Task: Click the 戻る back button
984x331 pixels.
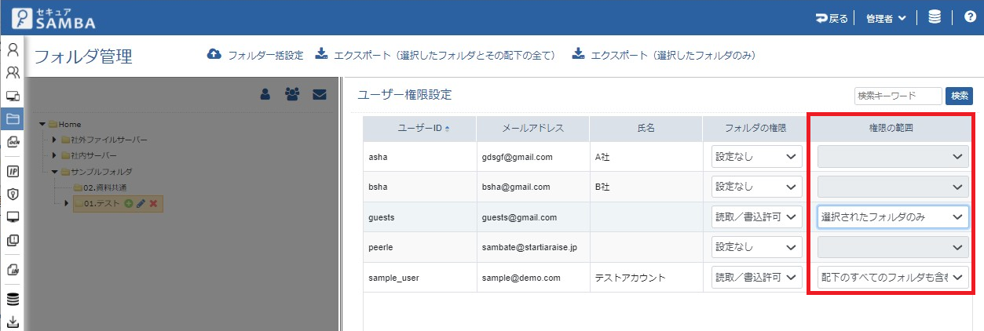Action: pyautogui.click(x=832, y=17)
